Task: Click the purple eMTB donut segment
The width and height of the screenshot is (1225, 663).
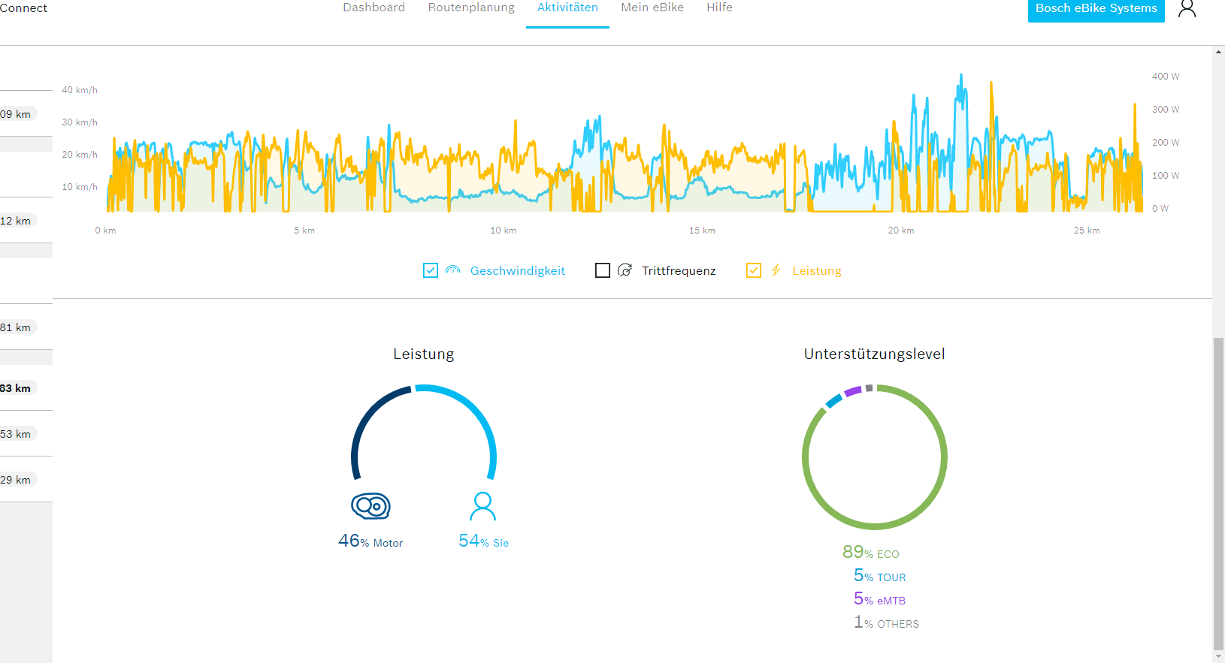Action: 852,391
